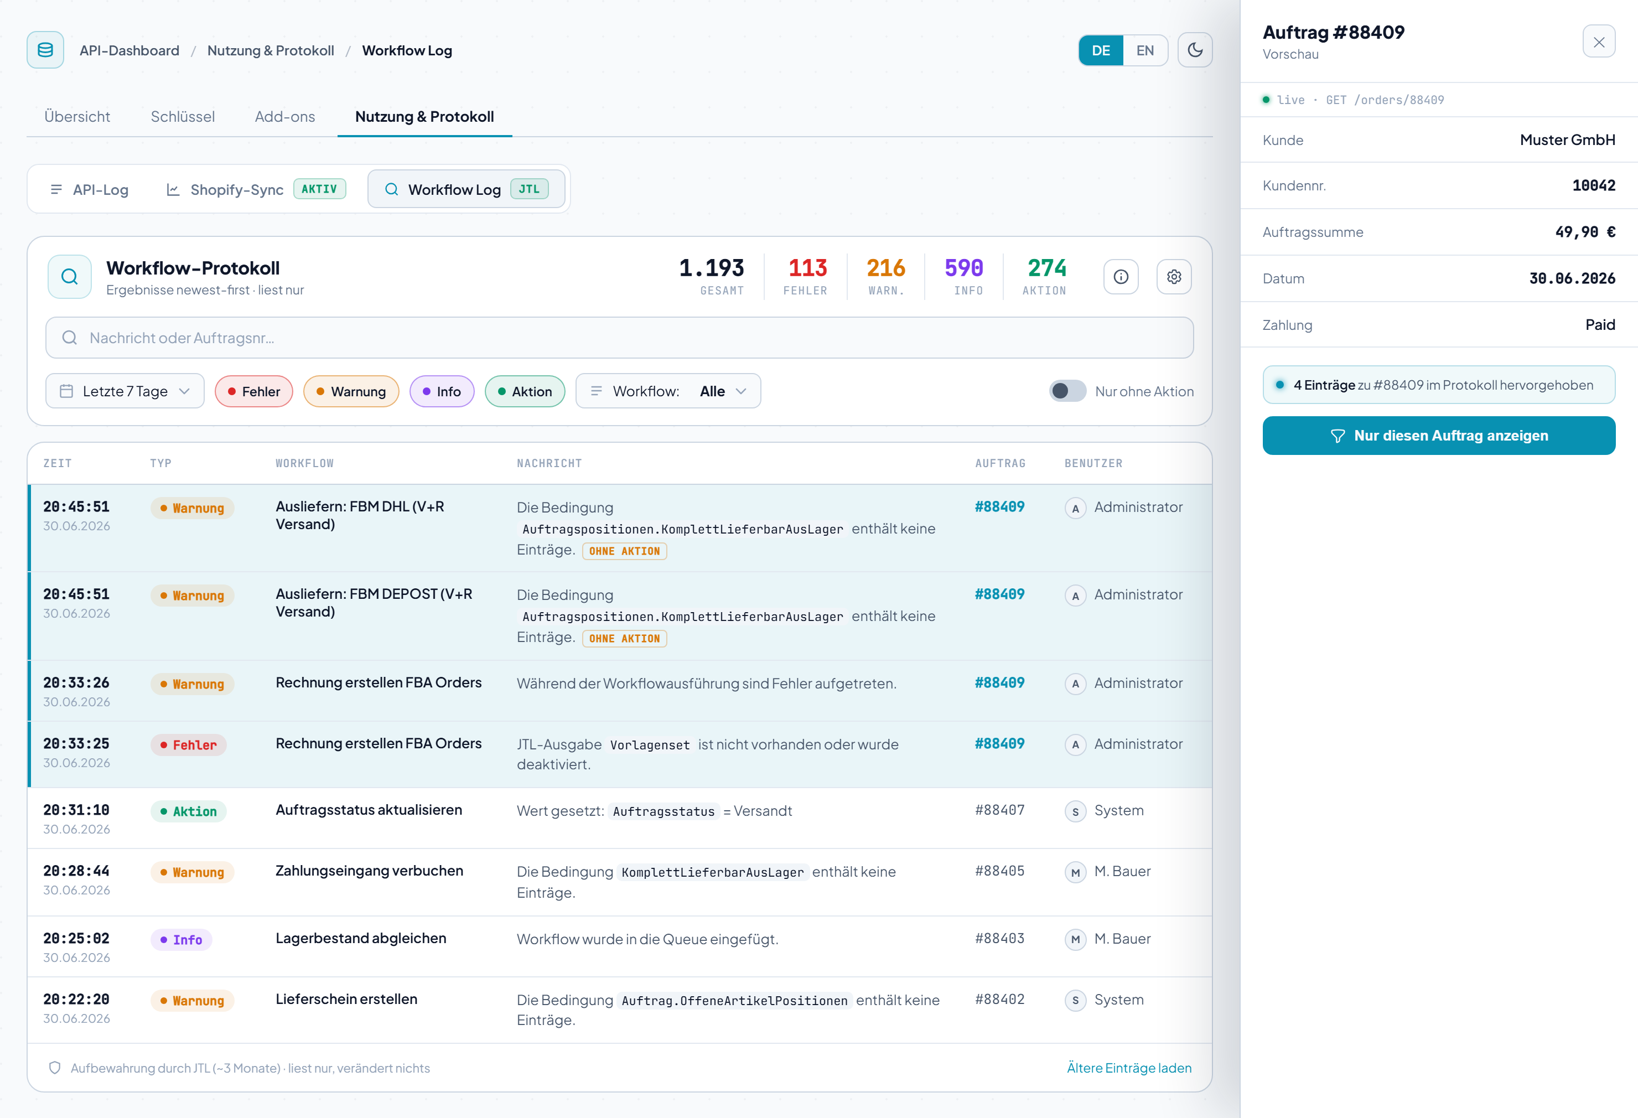Toggle dark mode moon icon
1638x1118 pixels.
[x=1195, y=50]
